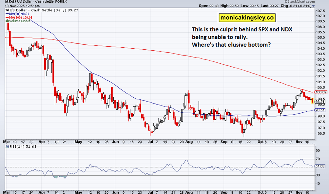This screenshot has height=194, width=329.
Task: Click the 'Volume undef' legend entry
Action: 20,21
